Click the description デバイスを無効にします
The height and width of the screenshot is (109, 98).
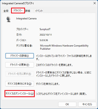click(x=48, y=84)
